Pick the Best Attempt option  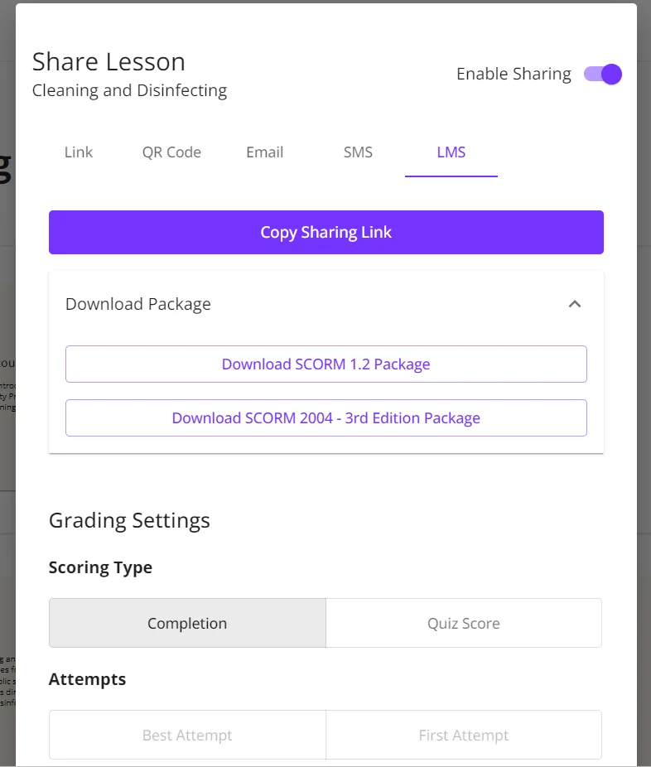(187, 736)
